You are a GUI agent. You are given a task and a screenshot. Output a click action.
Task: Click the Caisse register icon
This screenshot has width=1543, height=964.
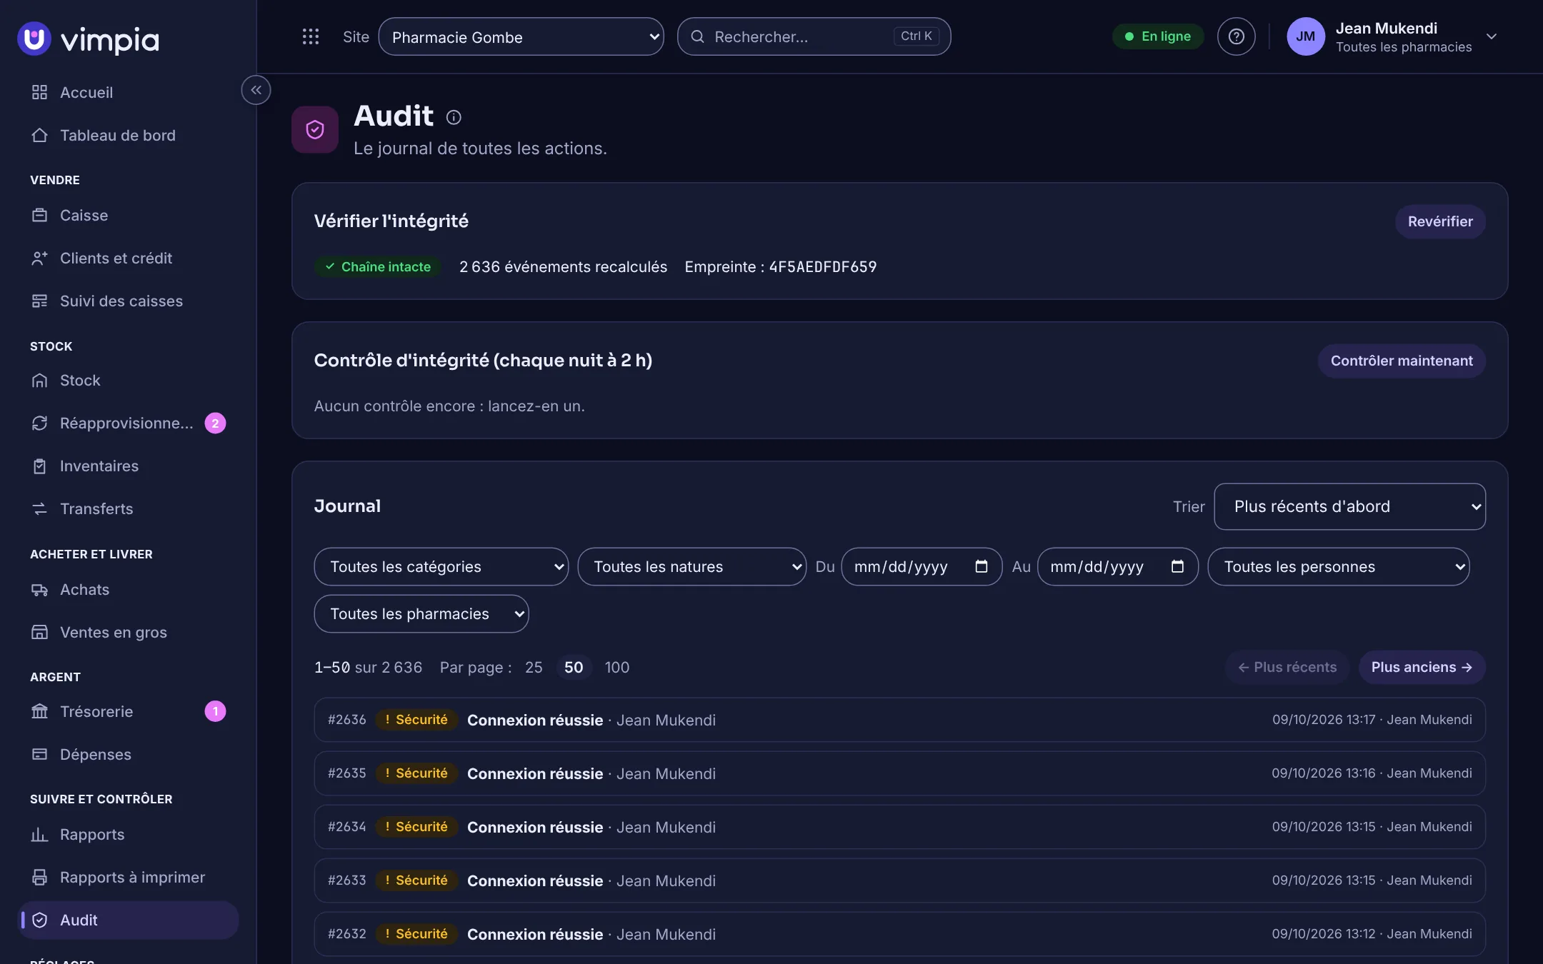40,215
